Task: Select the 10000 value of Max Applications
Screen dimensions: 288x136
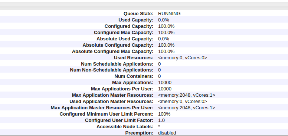Action: pyautogui.click(x=165, y=83)
